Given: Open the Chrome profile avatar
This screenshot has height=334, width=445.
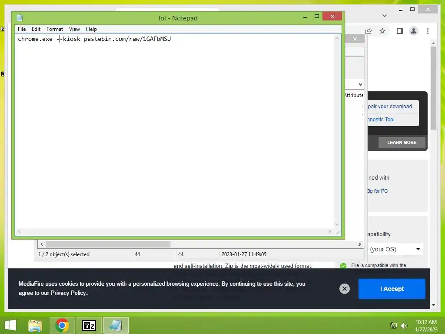Looking at the screenshot, I should coord(414,31).
